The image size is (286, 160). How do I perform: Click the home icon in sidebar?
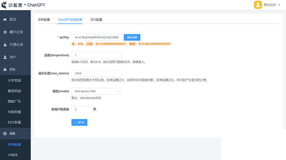click(5, 19)
